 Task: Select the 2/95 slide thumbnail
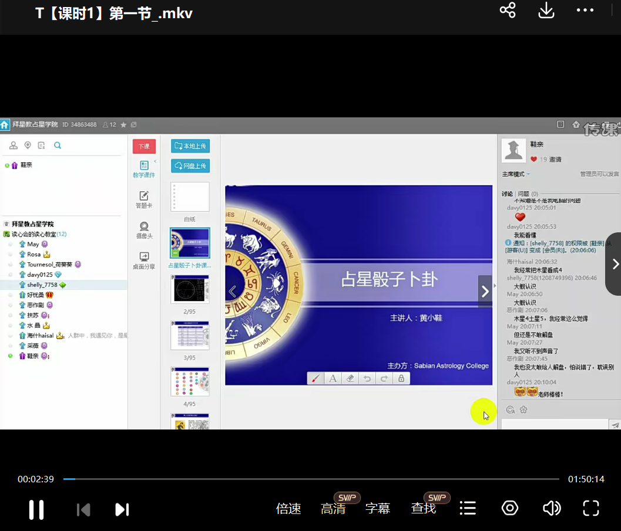(190, 289)
